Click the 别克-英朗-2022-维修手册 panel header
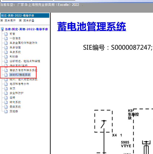The width and height of the screenshot is (153, 154). 25,15
